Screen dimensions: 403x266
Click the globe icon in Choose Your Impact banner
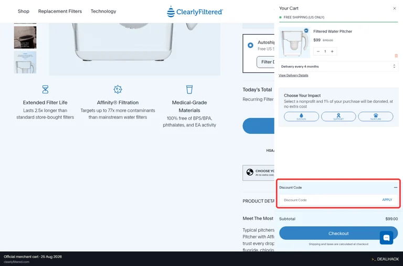point(250,172)
